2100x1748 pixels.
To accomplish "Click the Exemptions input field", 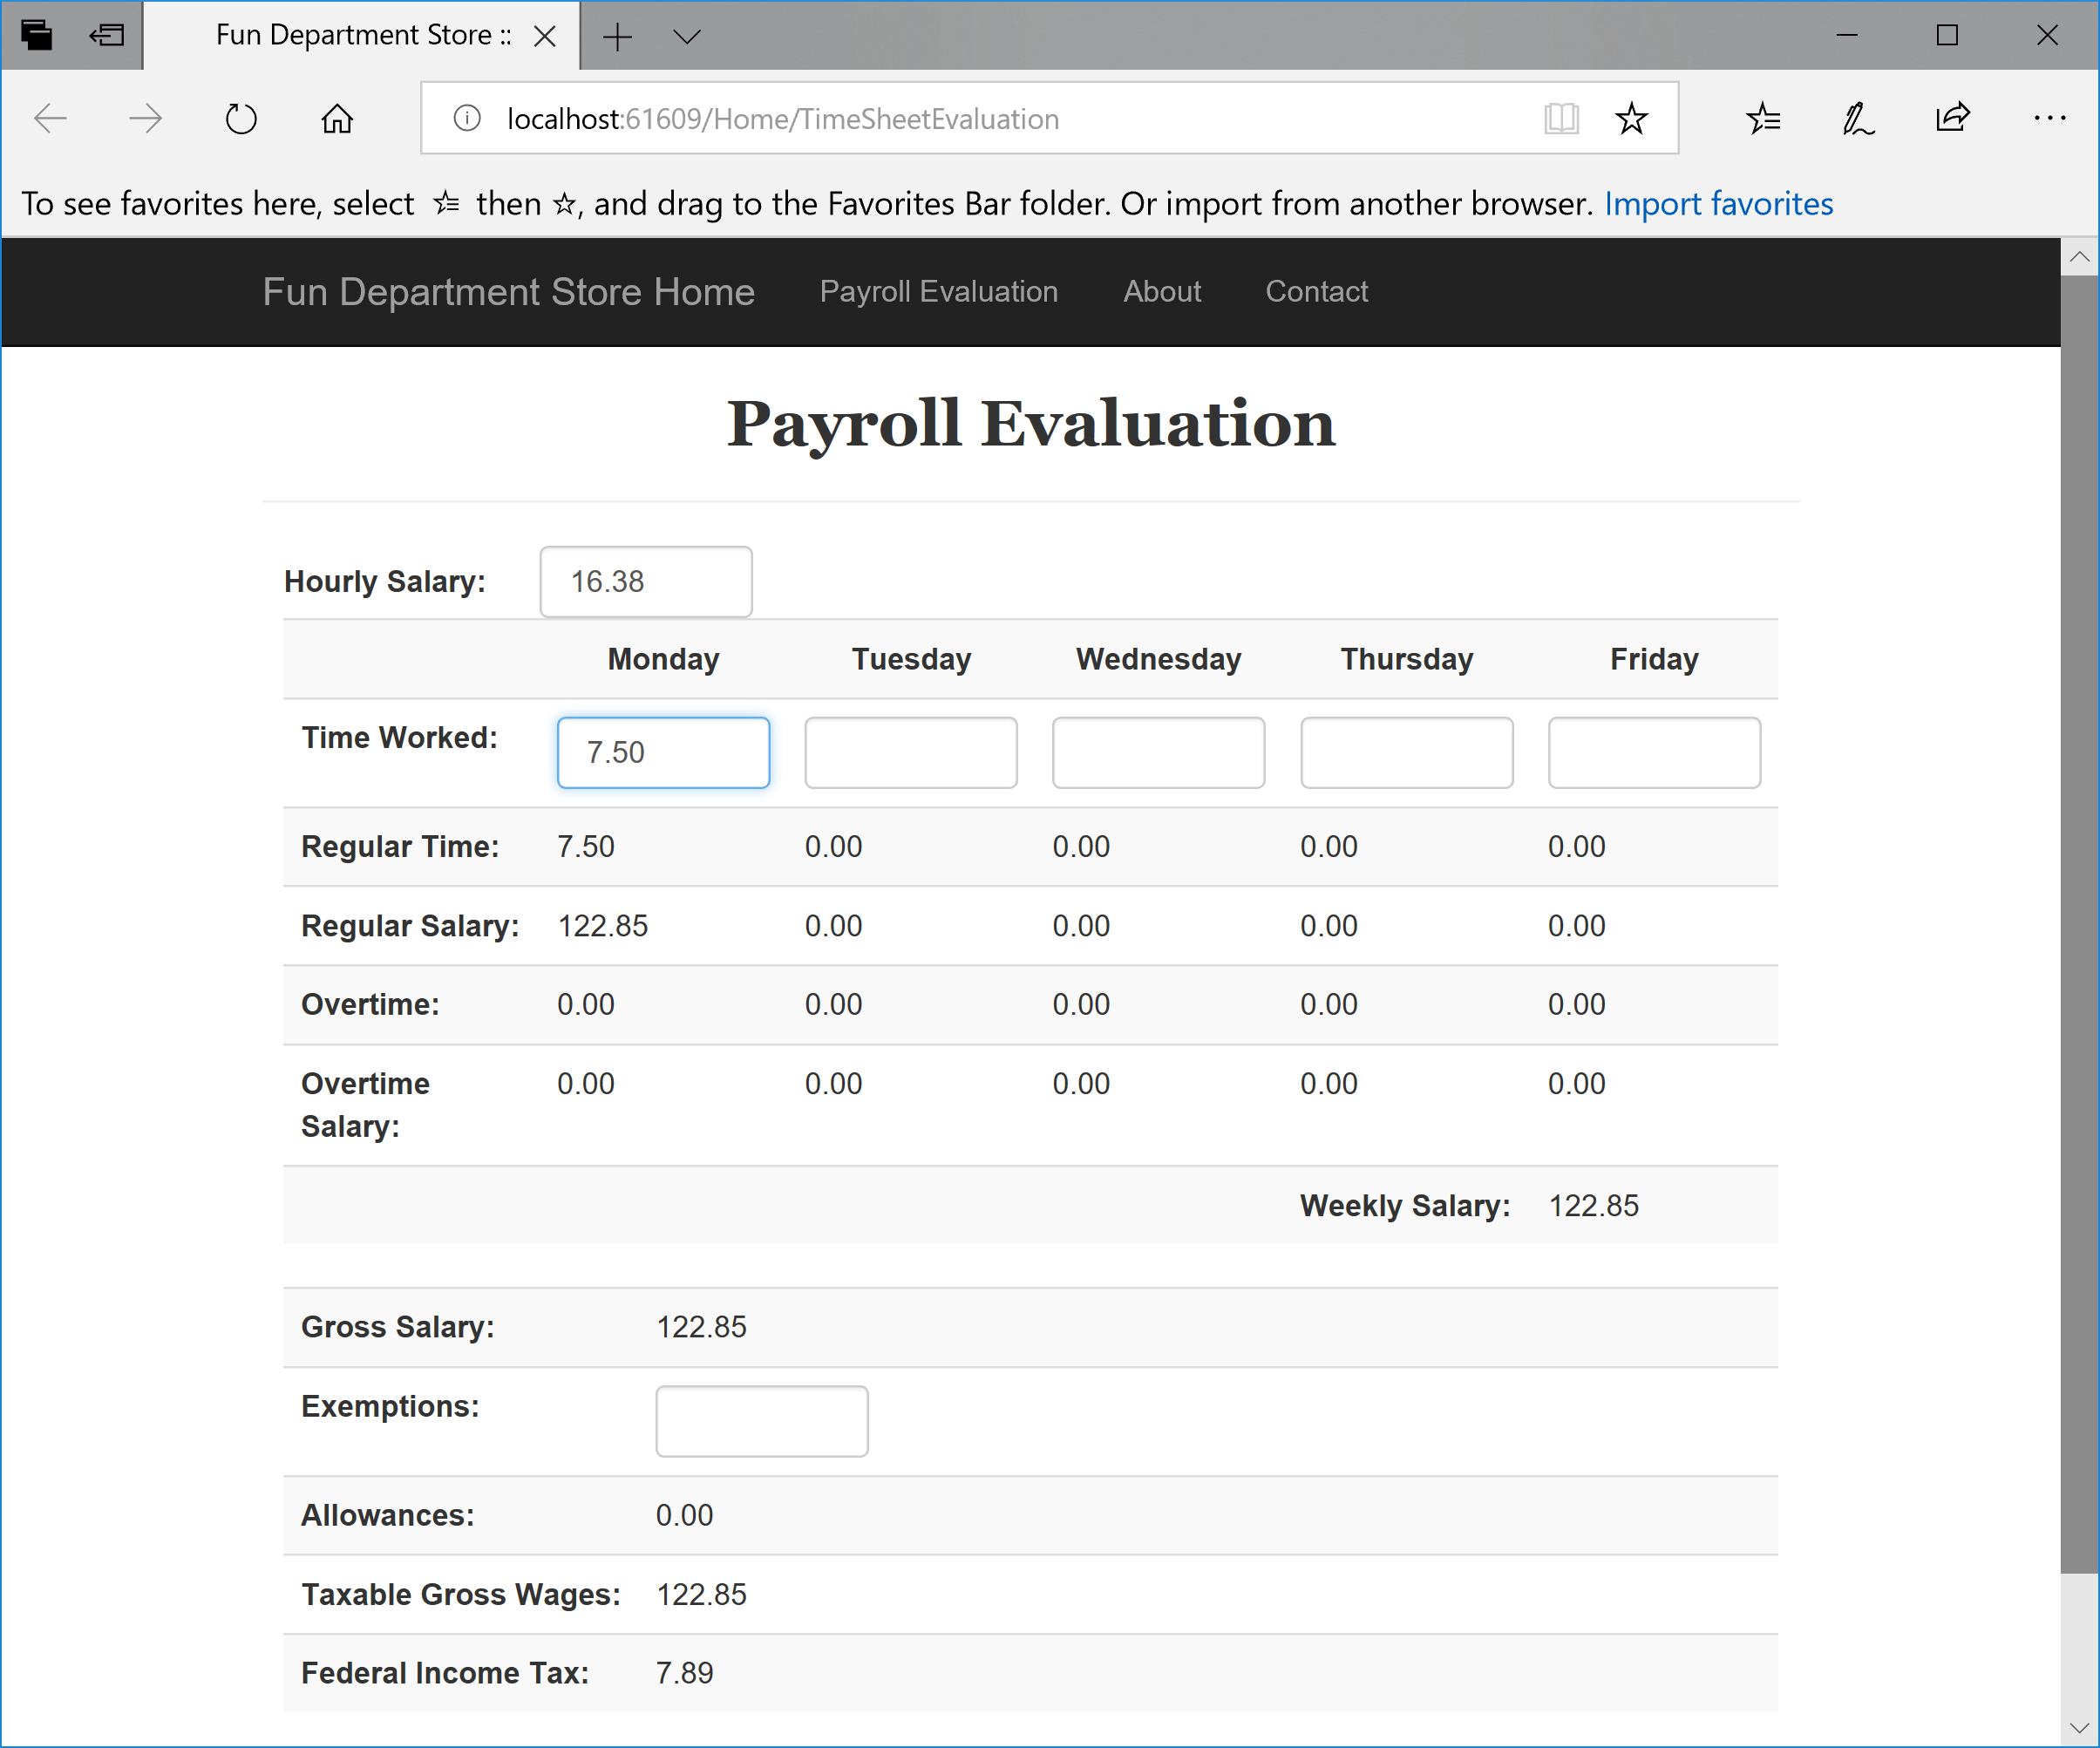I will [762, 1422].
